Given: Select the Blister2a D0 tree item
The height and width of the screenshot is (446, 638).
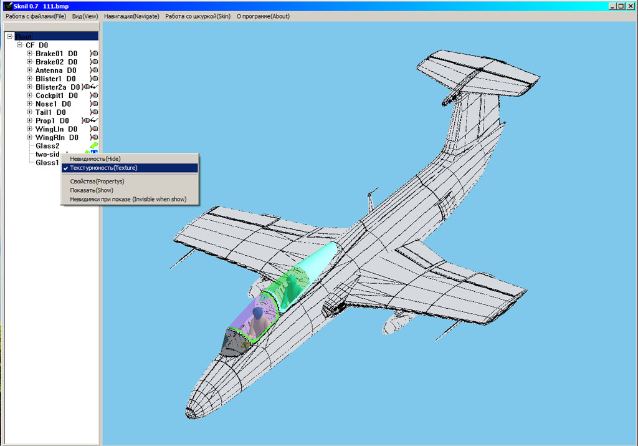Looking at the screenshot, I should (58, 87).
